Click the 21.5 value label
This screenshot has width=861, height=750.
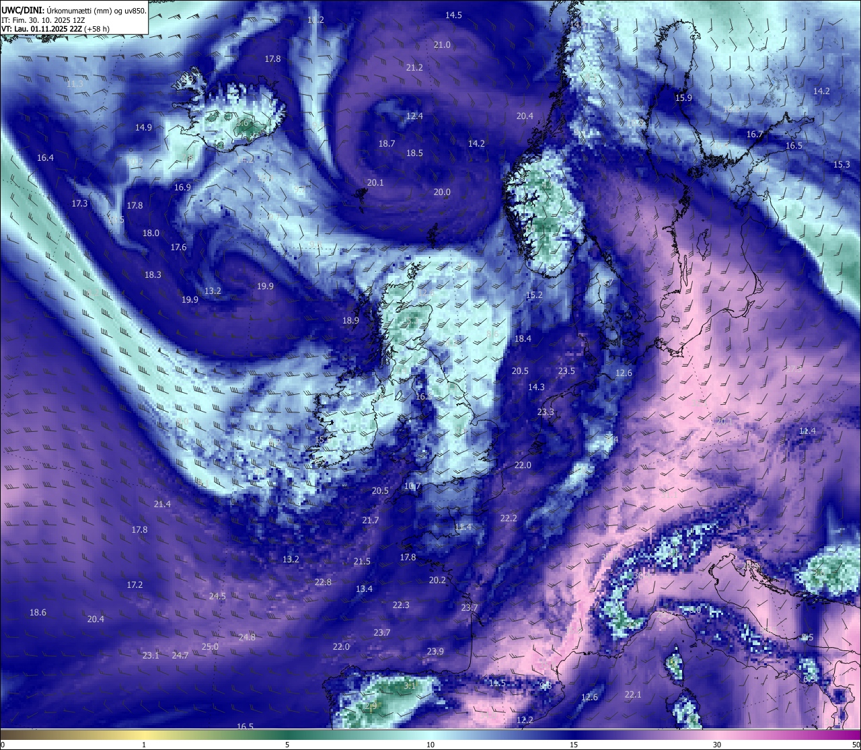click(x=362, y=562)
